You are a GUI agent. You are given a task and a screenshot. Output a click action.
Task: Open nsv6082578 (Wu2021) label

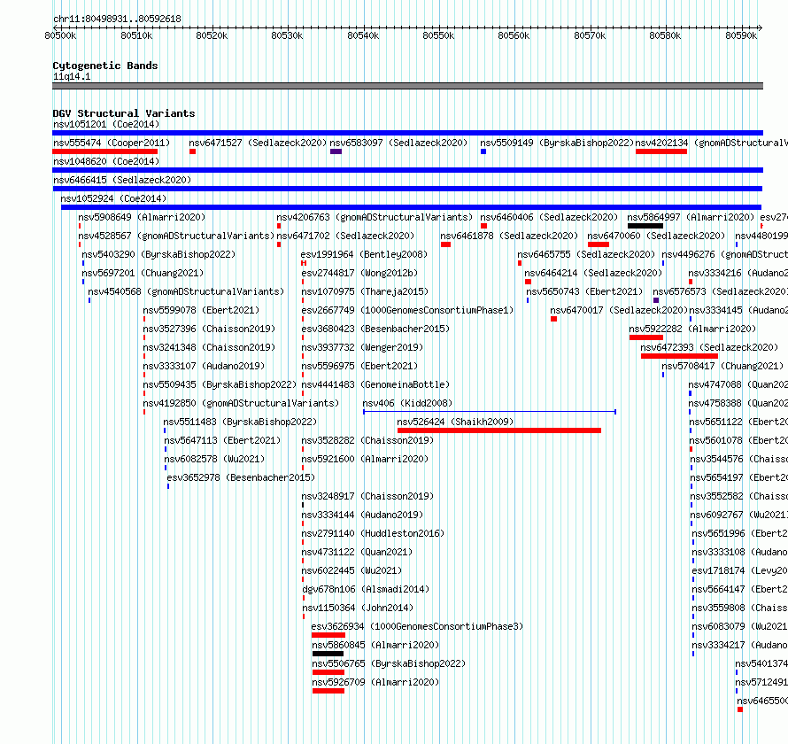point(214,459)
